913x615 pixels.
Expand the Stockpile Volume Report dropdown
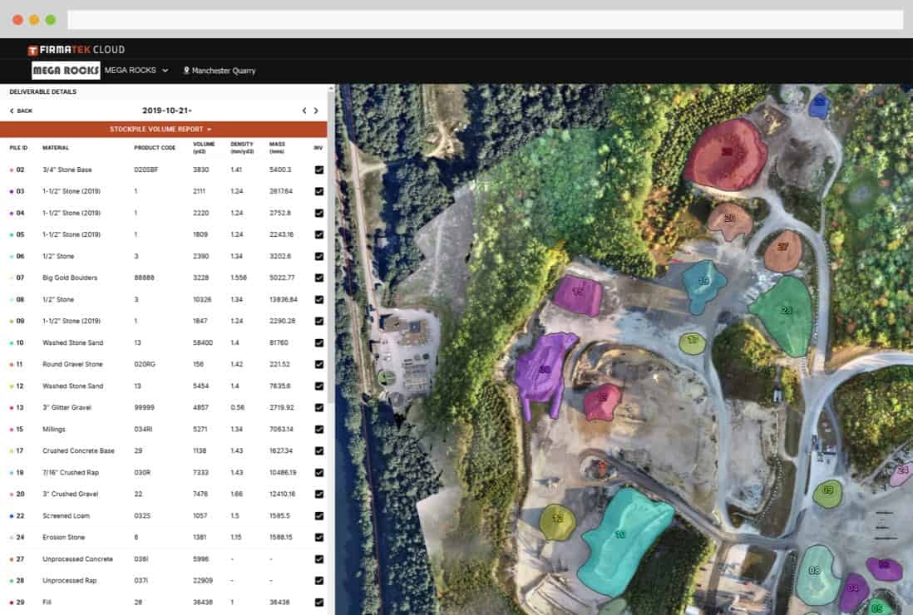coord(161,130)
